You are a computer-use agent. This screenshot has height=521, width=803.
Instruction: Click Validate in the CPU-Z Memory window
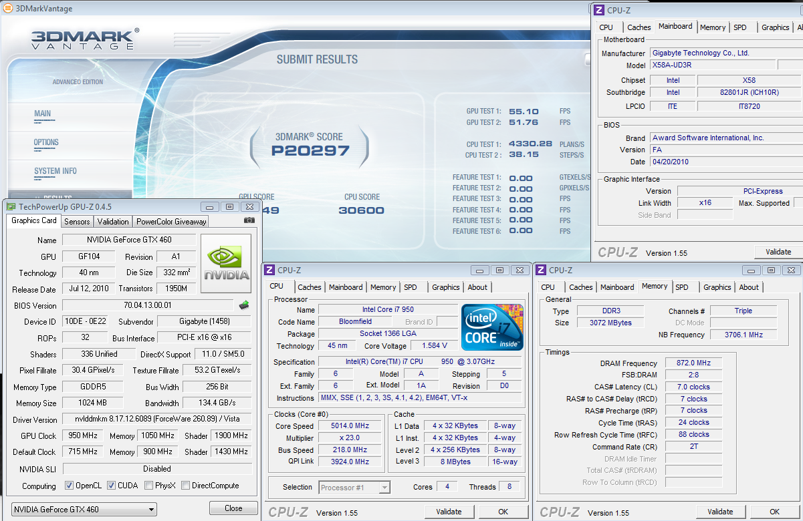(720, 512)
